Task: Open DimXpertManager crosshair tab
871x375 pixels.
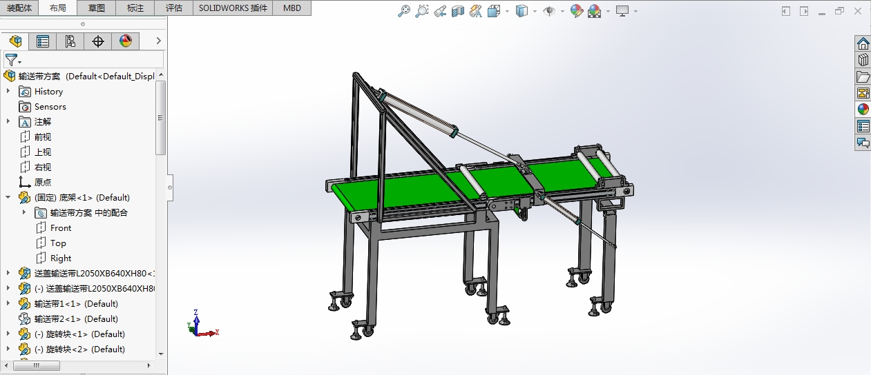Action: (x=98, y=41)
